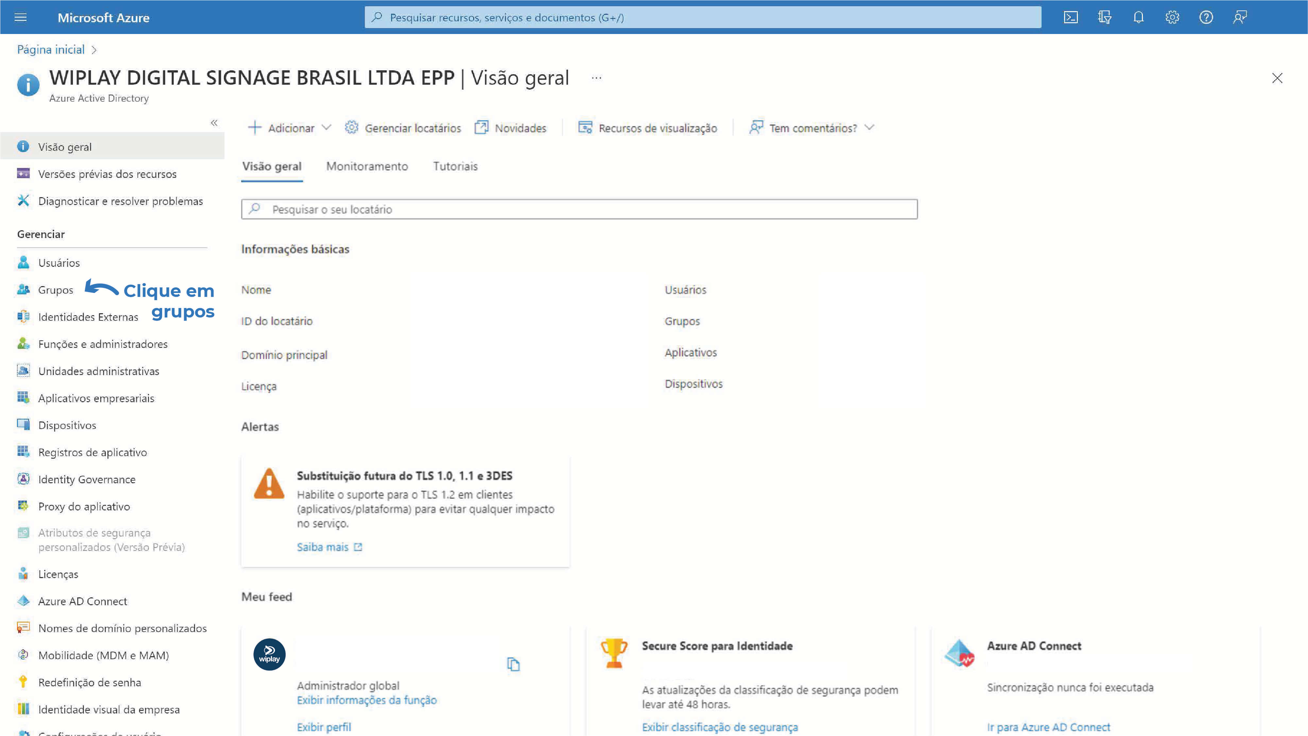Screen dimensions: 1308x736
Task: Open Cloud Shell icon in top bar
Action: coord(1070,18)
